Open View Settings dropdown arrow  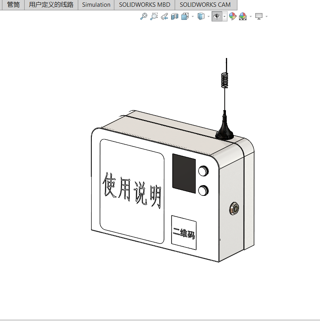point(266,16)
